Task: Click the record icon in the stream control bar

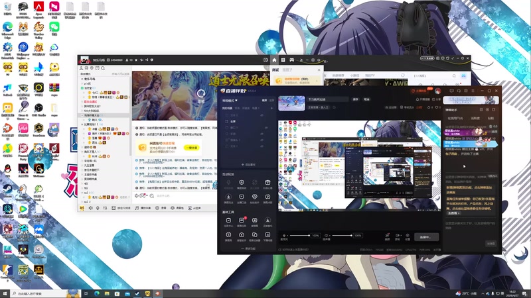Action: pos(398,236)
